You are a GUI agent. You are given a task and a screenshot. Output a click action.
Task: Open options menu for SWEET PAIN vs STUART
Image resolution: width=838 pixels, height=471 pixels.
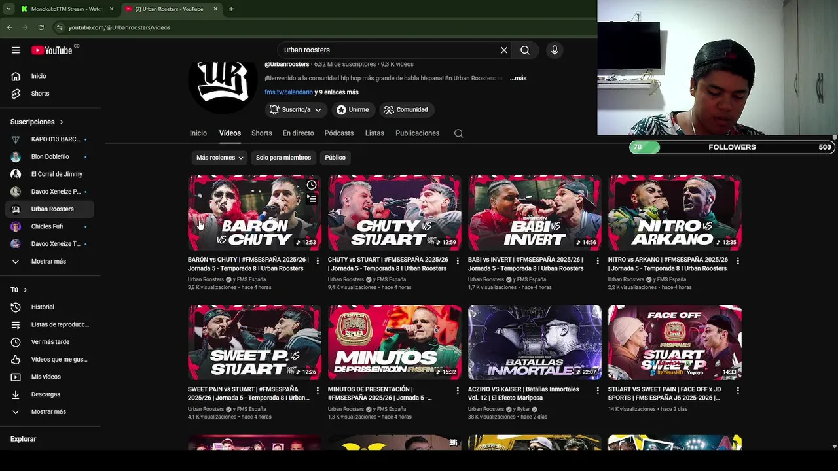point(318,390)
